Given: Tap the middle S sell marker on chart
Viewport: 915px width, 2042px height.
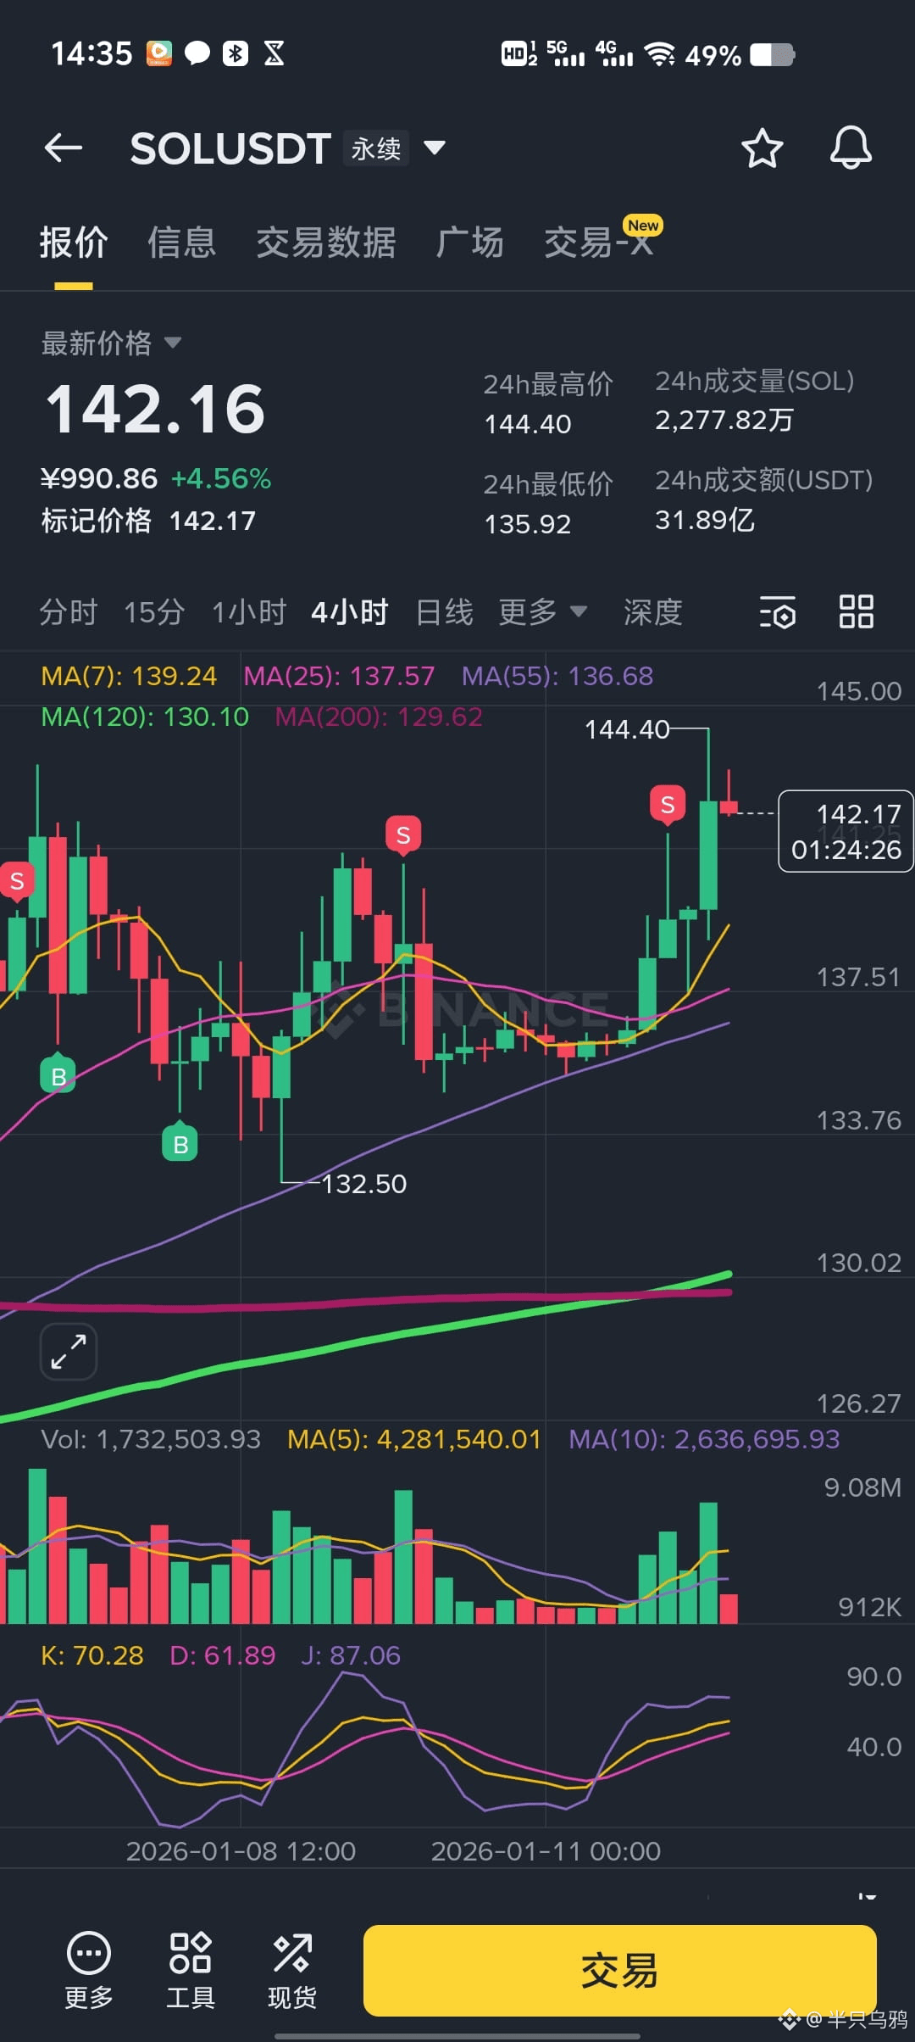Looking at the screenshot, I should [x=403, y=835].
